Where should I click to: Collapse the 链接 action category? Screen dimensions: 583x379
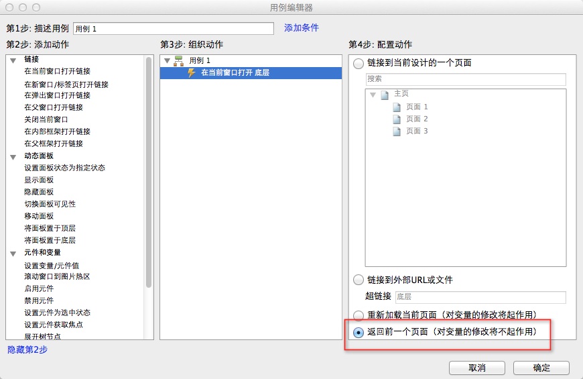(13, 60)
